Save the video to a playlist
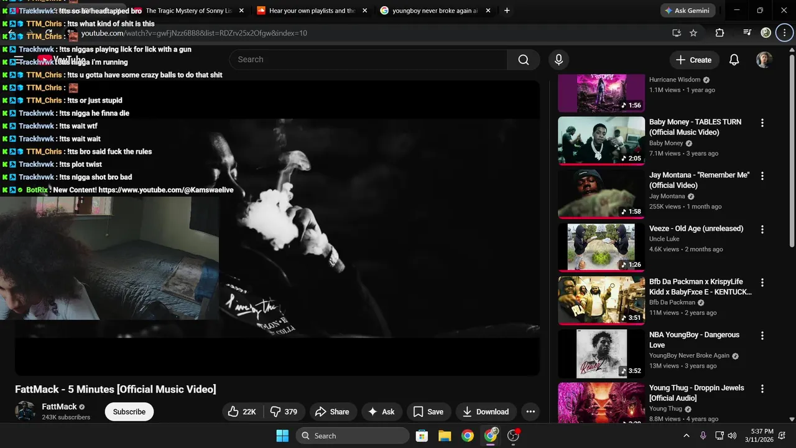 click(429, 412)
